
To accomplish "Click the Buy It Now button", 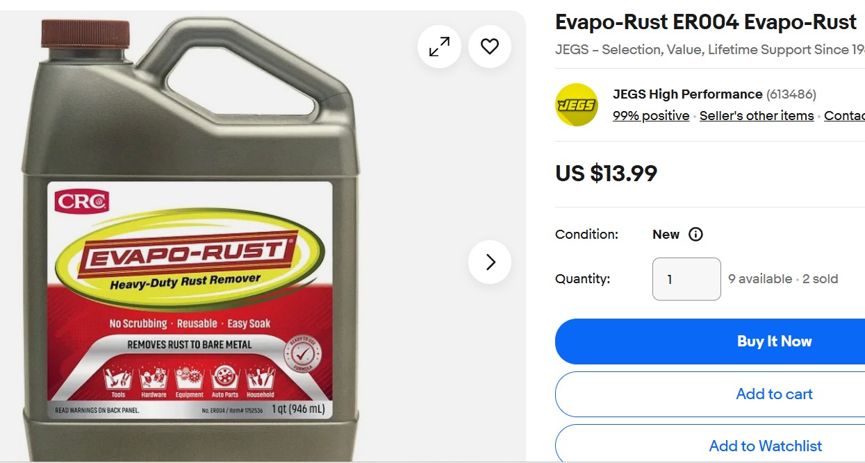I will coord(710,342).
